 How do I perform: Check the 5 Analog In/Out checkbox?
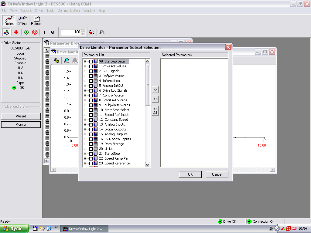click(x=91, y=86)
